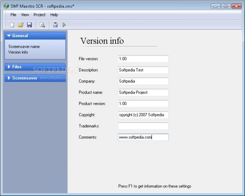Screen dimensions: 245x196
Task: Click the Description: label
Action: pos(89,70)
